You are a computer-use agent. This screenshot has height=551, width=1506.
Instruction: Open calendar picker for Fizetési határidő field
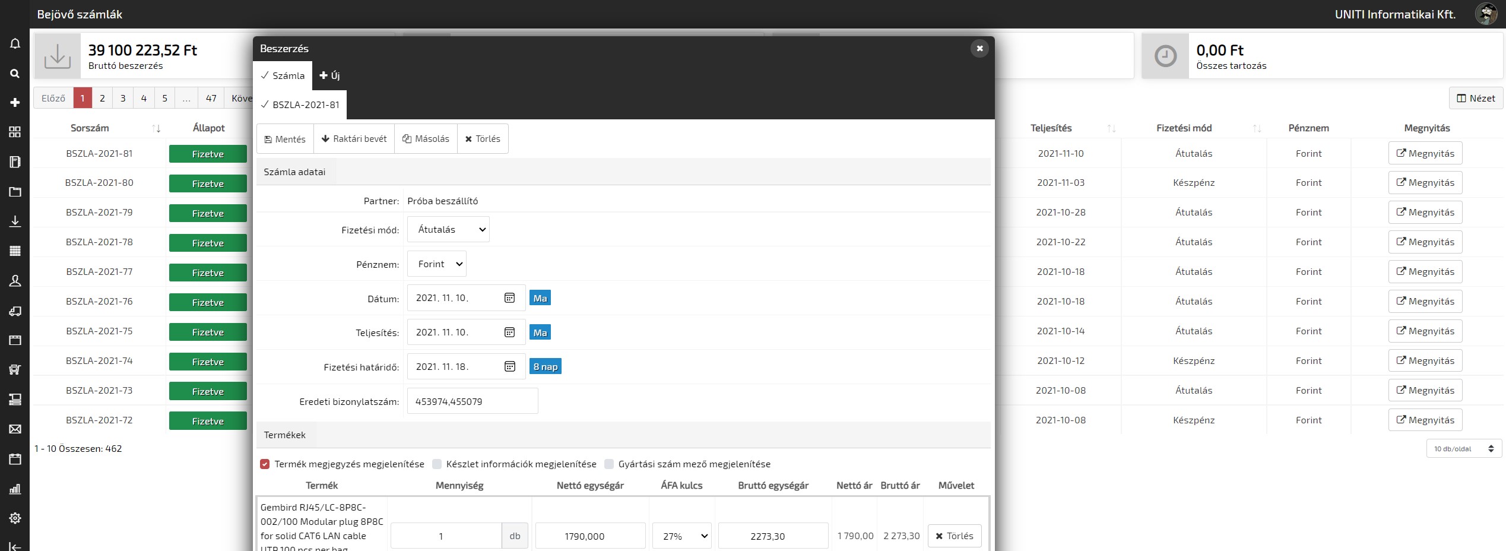click(509, 367)
